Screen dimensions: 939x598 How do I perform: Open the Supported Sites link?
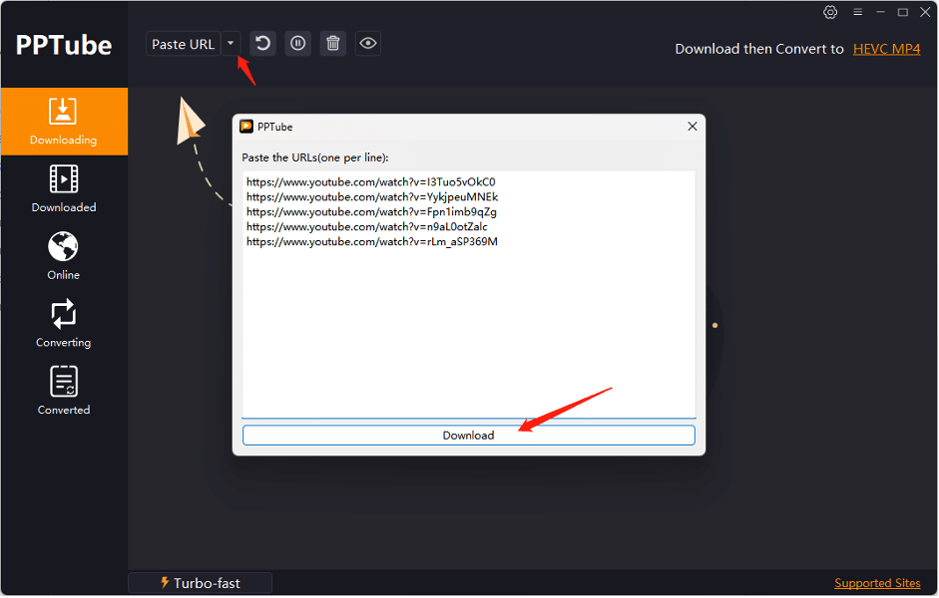coord(877,582)
